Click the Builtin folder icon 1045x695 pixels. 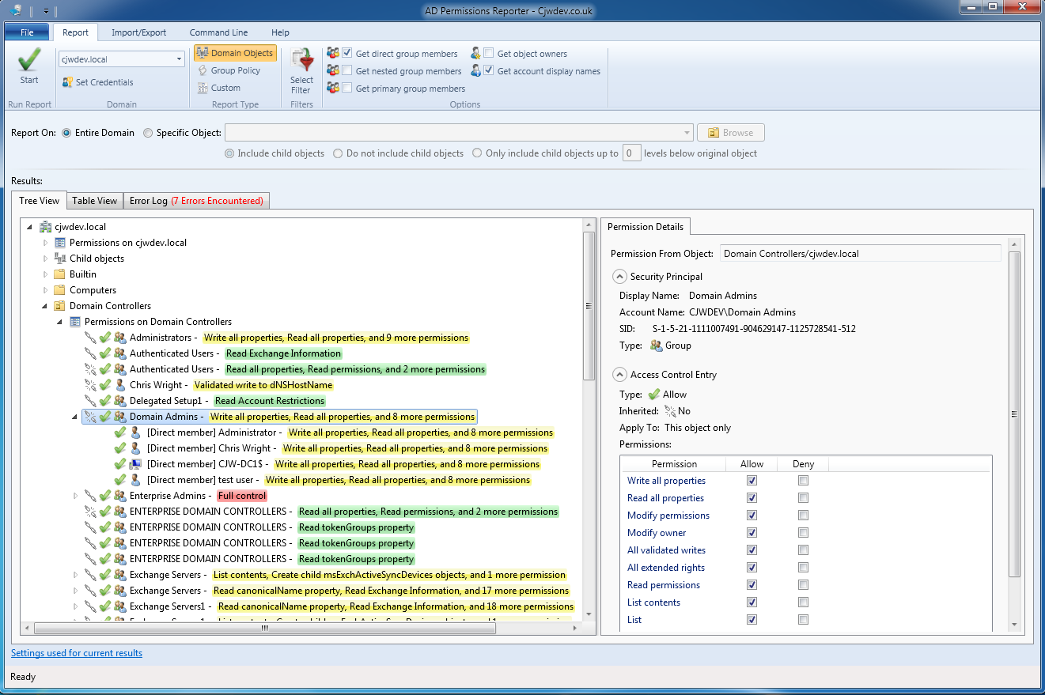59,274
